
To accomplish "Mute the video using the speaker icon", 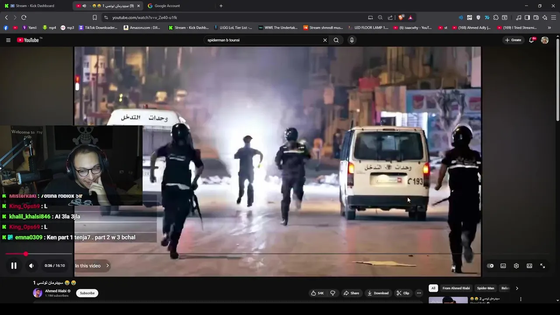I will (x=31, y=266).
